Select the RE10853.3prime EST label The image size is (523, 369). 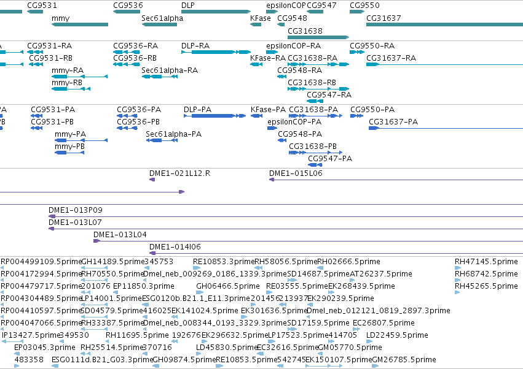[x=224, y=262]
